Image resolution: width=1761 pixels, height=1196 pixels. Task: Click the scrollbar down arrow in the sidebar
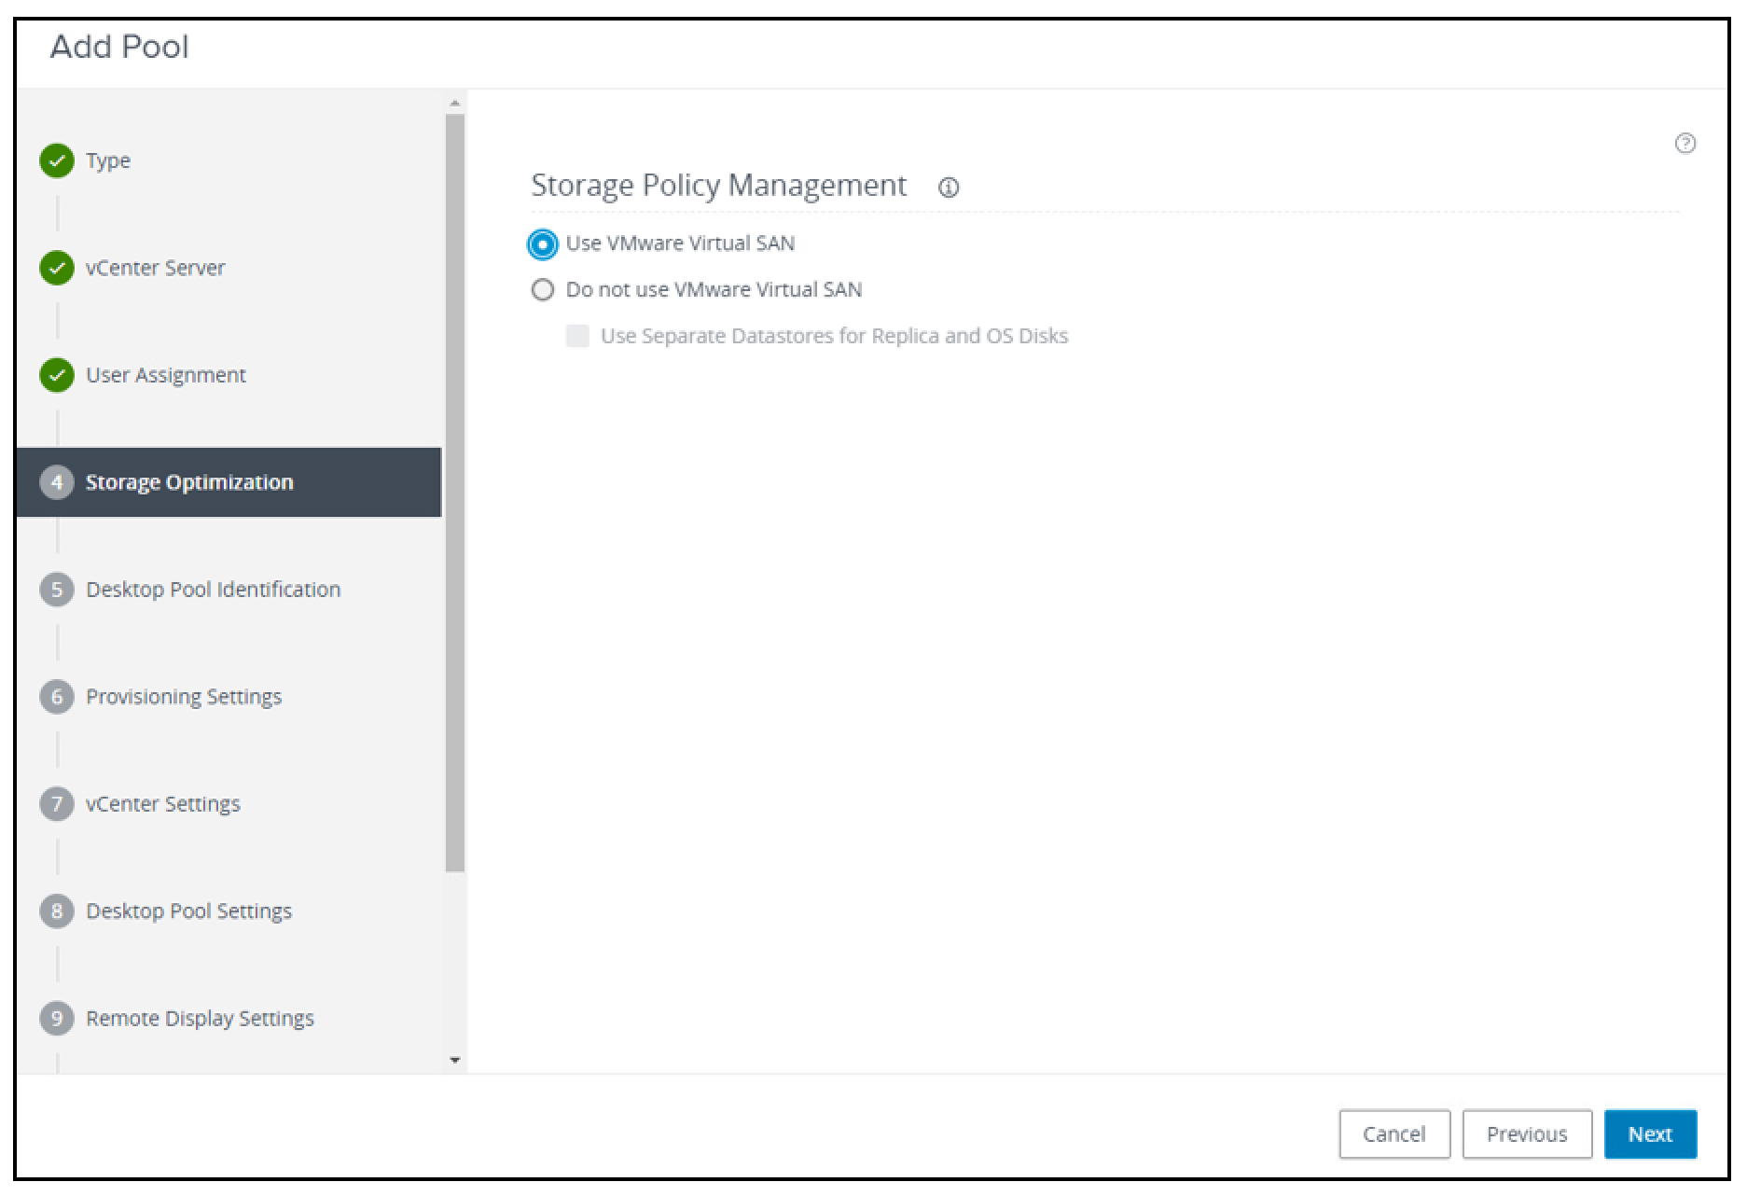click(x=455, y=1060)
